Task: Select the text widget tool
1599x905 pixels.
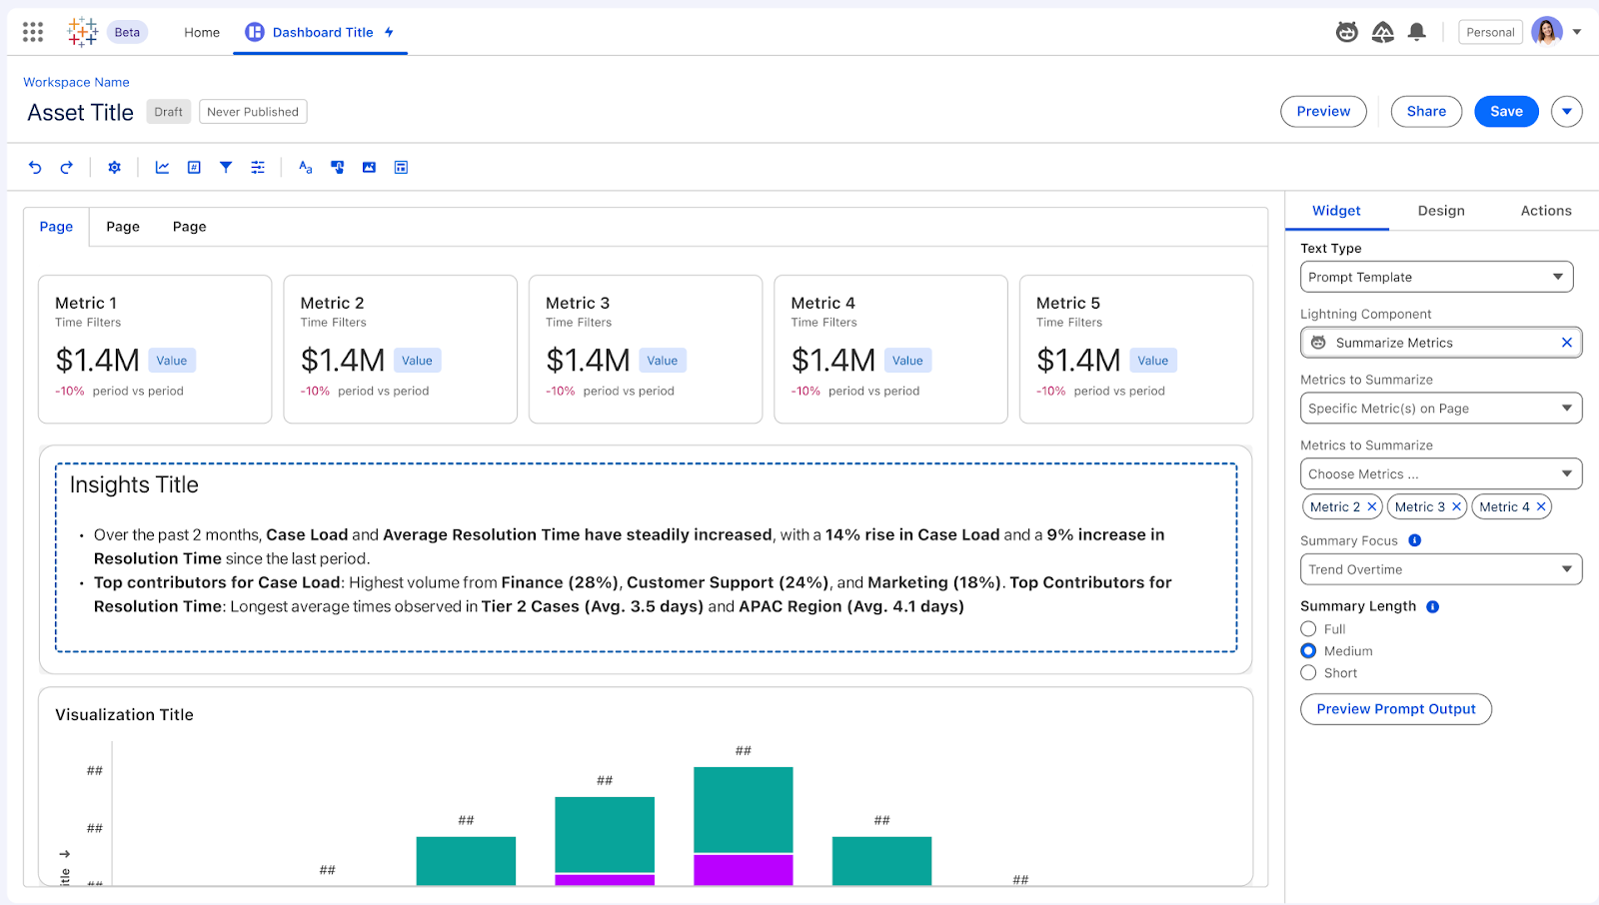Action: click(x=305, y=167)
